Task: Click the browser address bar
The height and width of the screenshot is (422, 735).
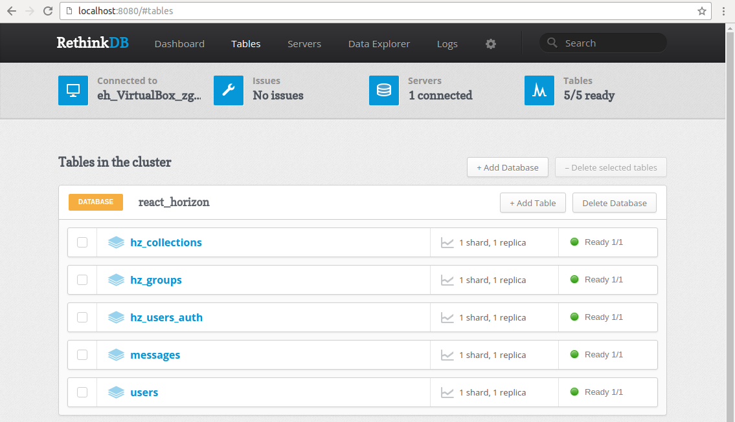Action: 385,11
